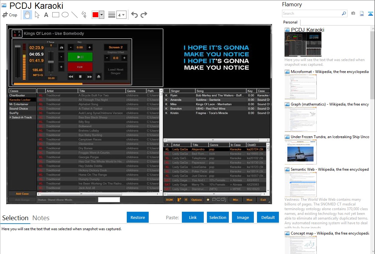Open the Semantic Web Wikipedia snapshot thumbnail

coord(301,184)
